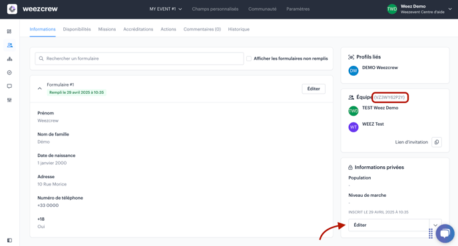
Task: Open the dashboard icon in the left sidebar
Action: (x=9, y=31)
